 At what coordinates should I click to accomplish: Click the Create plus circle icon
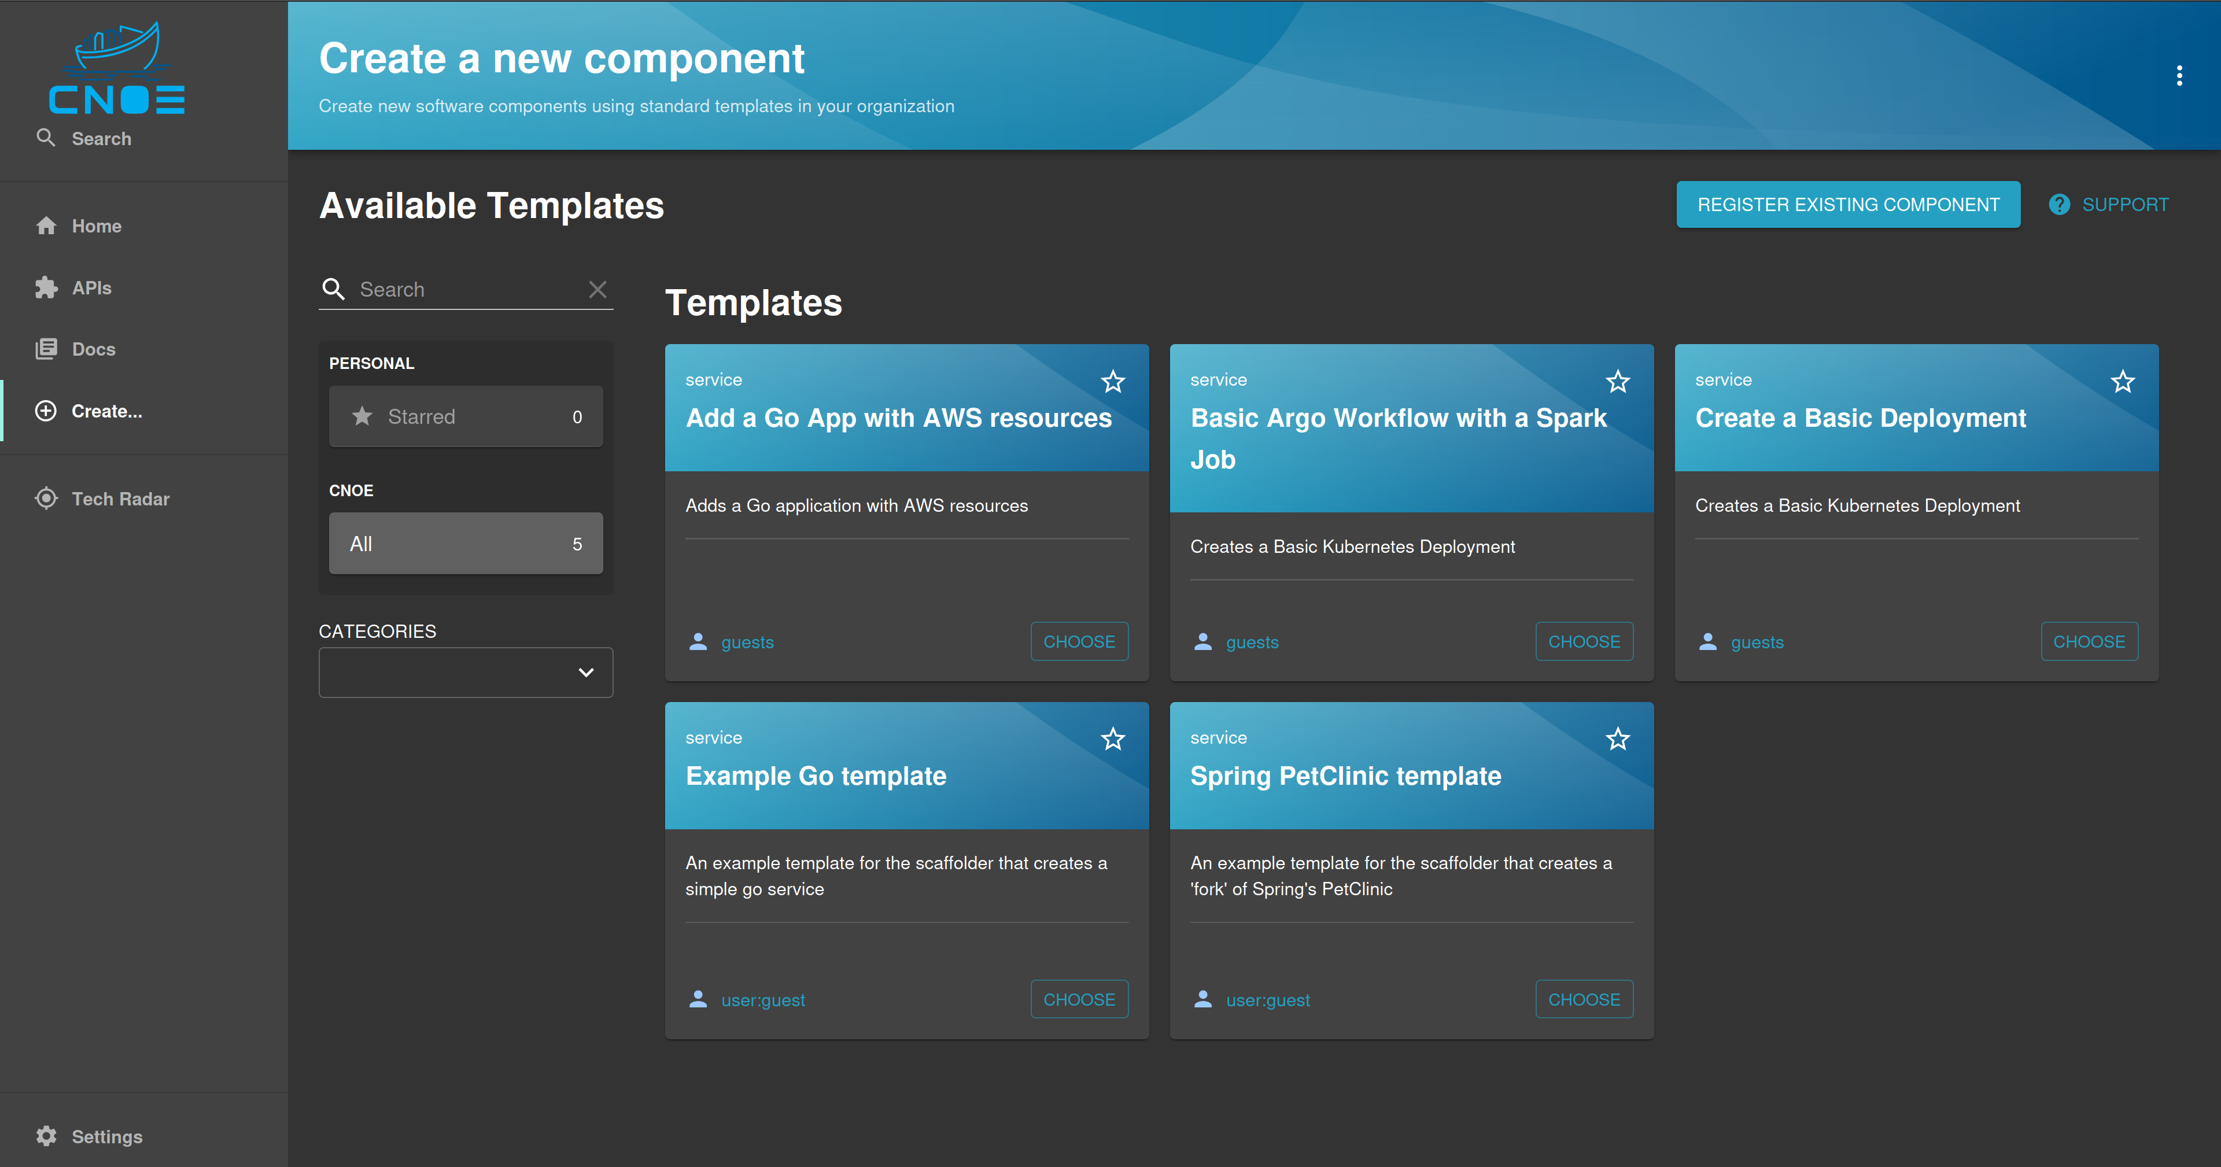click(x=46, y=411)
